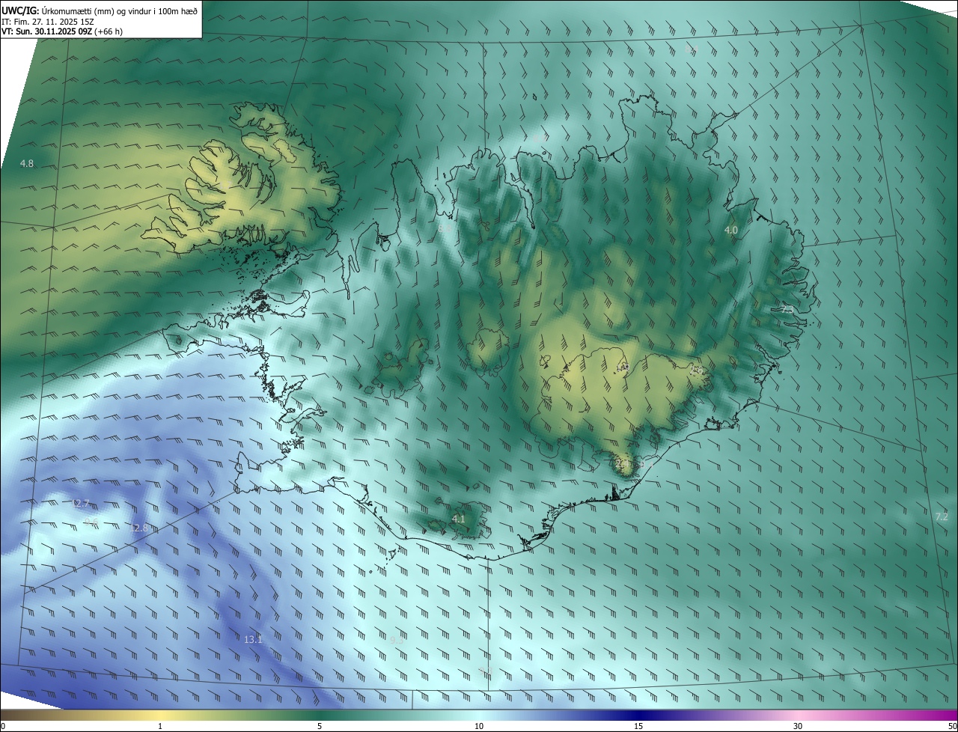Viewport: 958px width, 732px height.
Task: Click the 15 tick on the color scale
Action: tap(638, 727)
